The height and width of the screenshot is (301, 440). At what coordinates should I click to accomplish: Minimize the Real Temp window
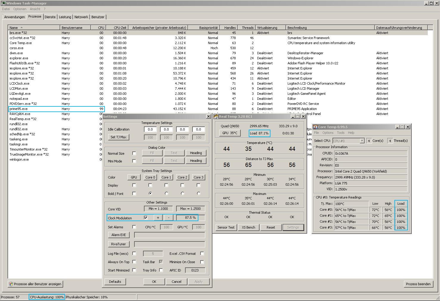click(x=293, y=117)
